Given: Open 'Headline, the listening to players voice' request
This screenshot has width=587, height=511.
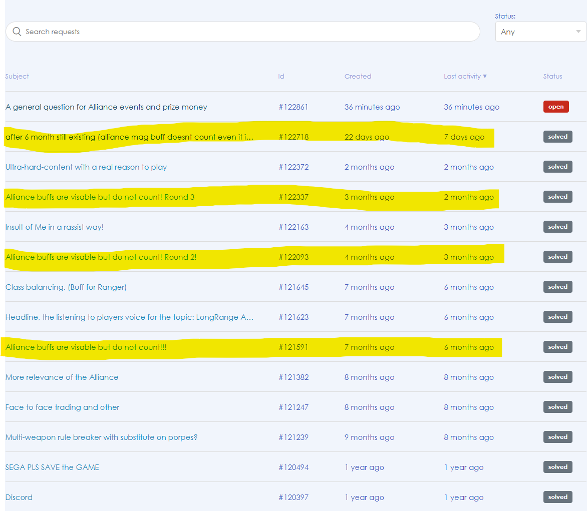Looking at the screenshot, I should pos(129,317).
